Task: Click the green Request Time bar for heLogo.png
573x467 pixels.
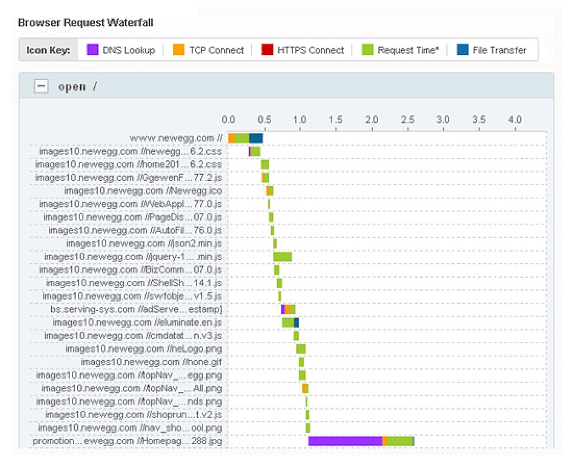Action: click(x=301, y=348)
